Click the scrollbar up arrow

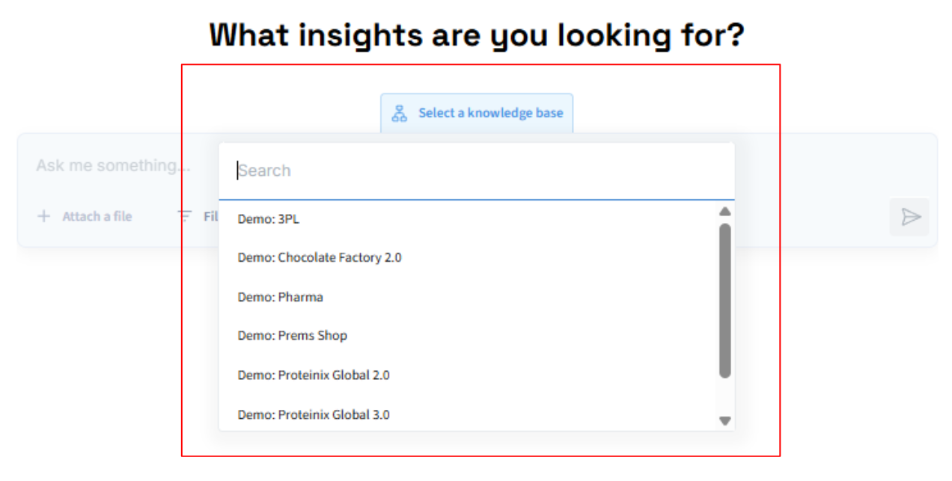(x=724, y=212)
